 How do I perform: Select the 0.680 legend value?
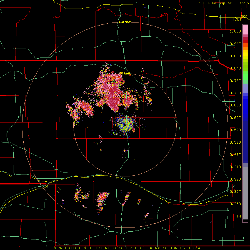pos(235,105)
